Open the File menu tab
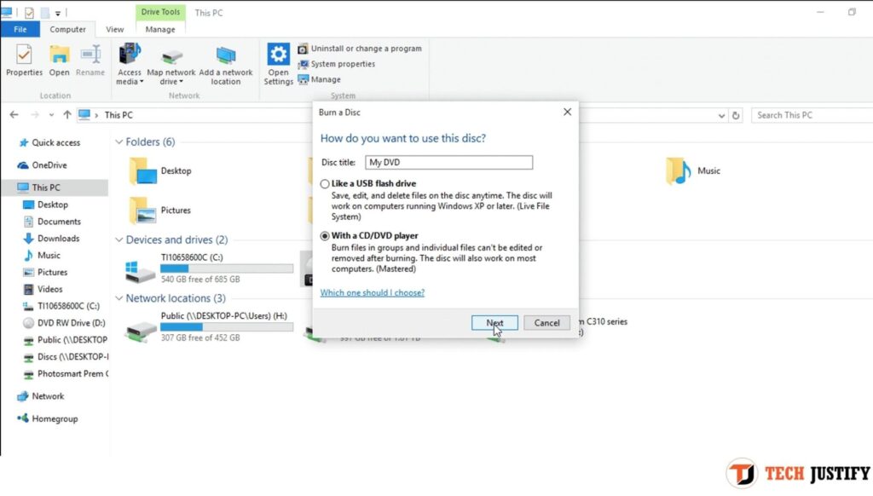873x496 pixels. point(20,29)
